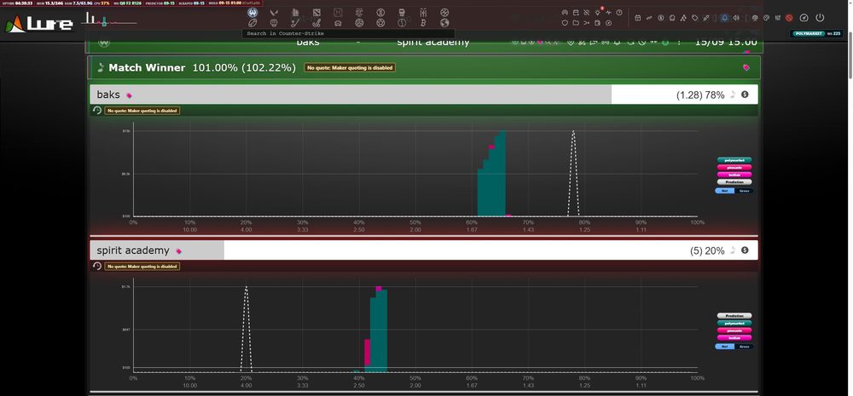The image size is (853, 396).
Task: Toggle the bell notifications icon
Action: 724,18
